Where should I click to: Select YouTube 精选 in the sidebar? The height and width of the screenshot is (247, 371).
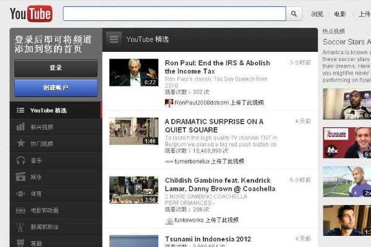(x=56, y=110)
